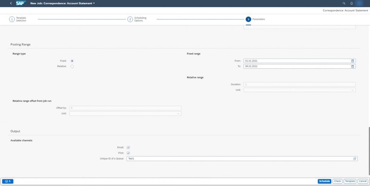The height and width of the screenshot is (186, 370).
Task: Click the vertical scrollbar thumb
Action: pyautogui.click(x=369, y=151)
